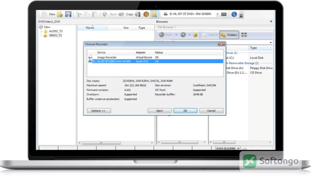Select the New root node in the compilation tree
311x177 pixels.
coord(47,27)
